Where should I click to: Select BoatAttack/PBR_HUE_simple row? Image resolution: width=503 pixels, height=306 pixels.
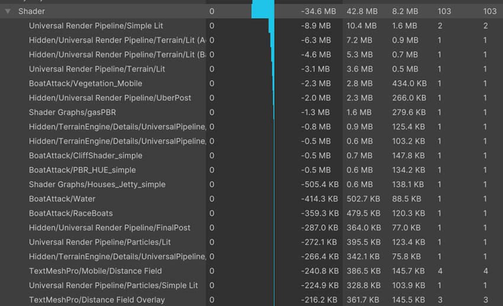(x=82, y=170)
